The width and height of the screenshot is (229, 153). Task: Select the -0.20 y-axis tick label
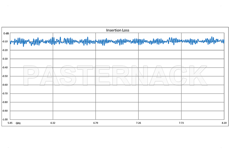(6, 50)
